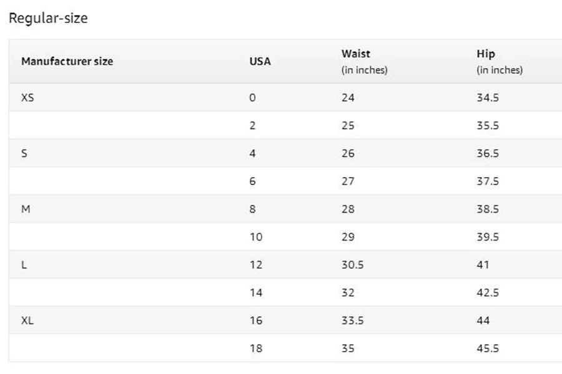
Task: Select waist value 30.5
Action: pyautogui.click(x=352, y=265)
